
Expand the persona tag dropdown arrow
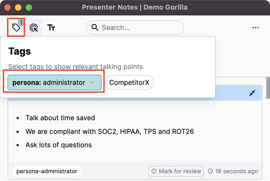tap(92, 83)
